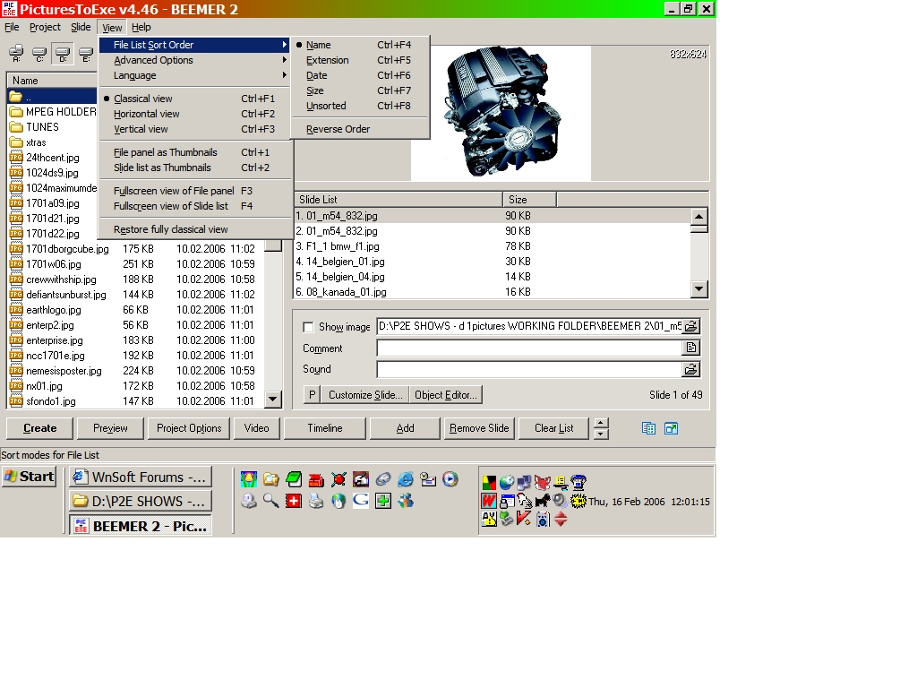Click the window view icon at the far right of the button bar
The height and width of the screenshot is (688, 917).
coord(671,428)
